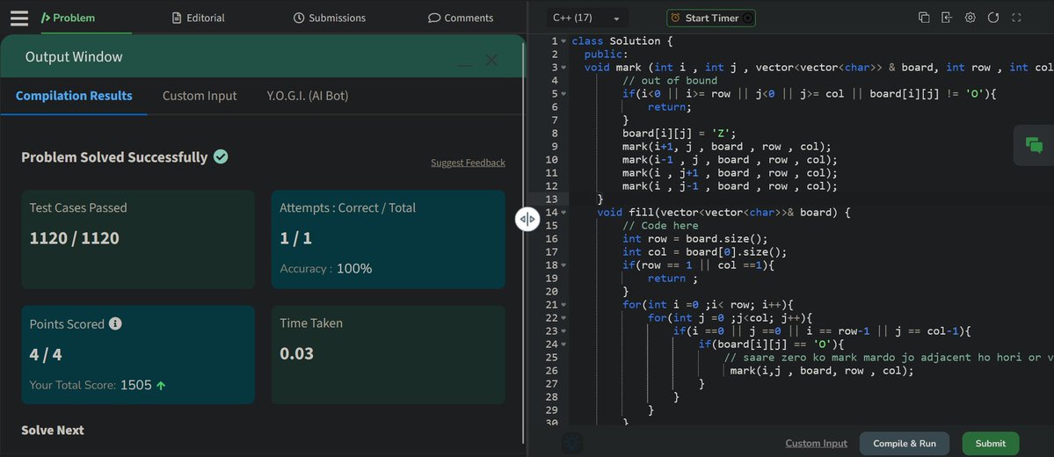Collapse the mark function at line 3
Screen dimensions: 1054x457
(x=563, y=67)
